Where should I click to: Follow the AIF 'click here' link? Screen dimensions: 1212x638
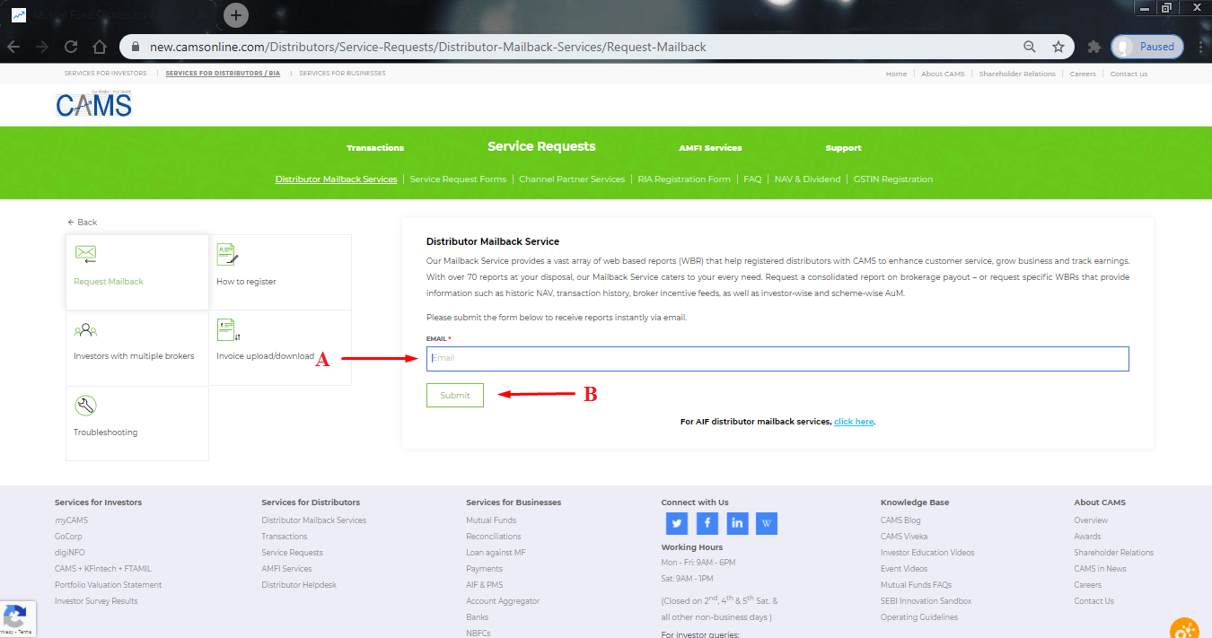(854, 422)
